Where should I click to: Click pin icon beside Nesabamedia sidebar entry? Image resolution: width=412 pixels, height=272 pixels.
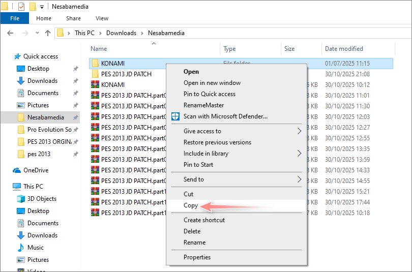tap(75, 117)
